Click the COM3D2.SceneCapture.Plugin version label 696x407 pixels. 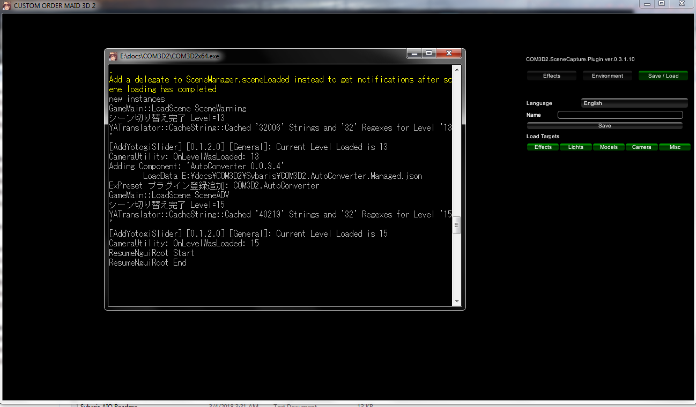pos(580,59)
